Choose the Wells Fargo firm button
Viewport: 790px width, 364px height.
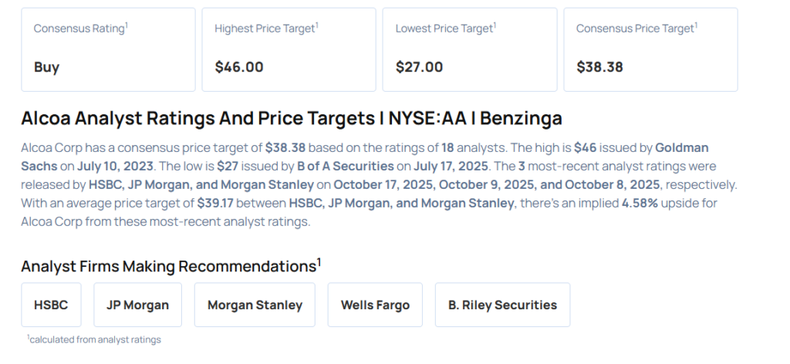(x=375, y=305)
